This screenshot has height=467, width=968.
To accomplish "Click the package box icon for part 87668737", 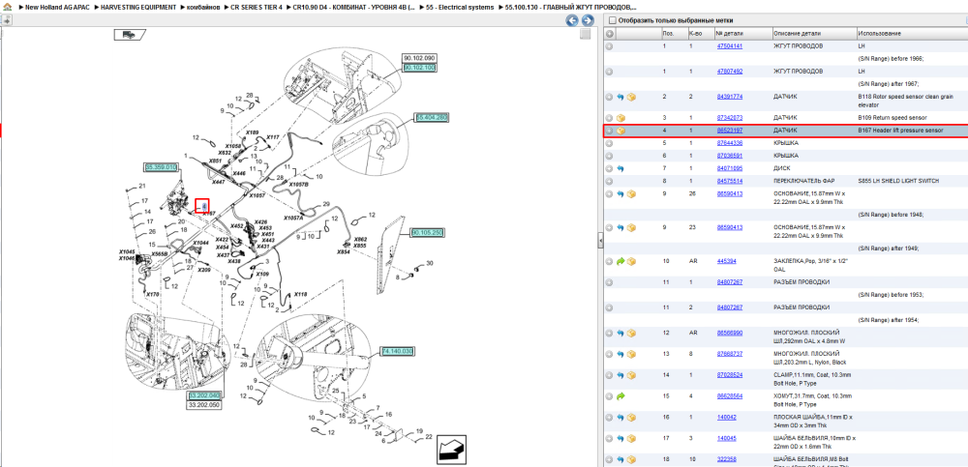I will (x=631, y=354).
